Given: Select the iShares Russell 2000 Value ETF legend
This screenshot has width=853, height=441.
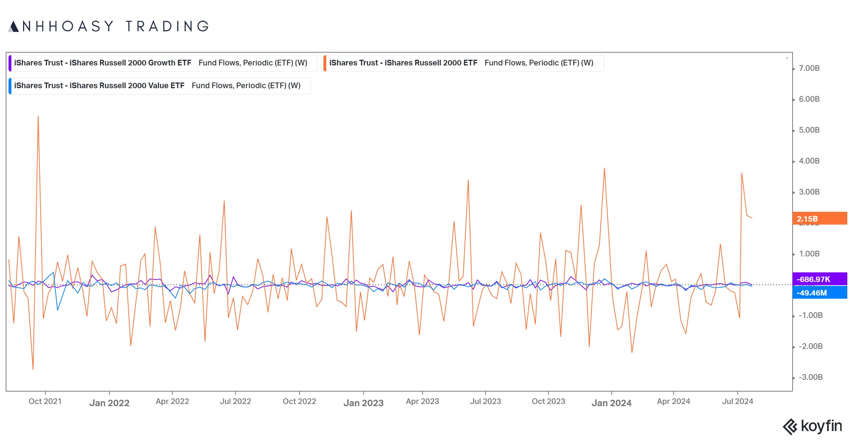Looking at the screenshot, I should [159, 86].
